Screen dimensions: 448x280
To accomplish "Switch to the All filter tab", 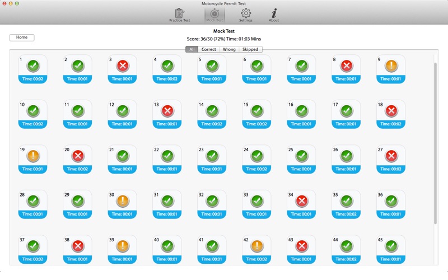I will click(192, 49).
